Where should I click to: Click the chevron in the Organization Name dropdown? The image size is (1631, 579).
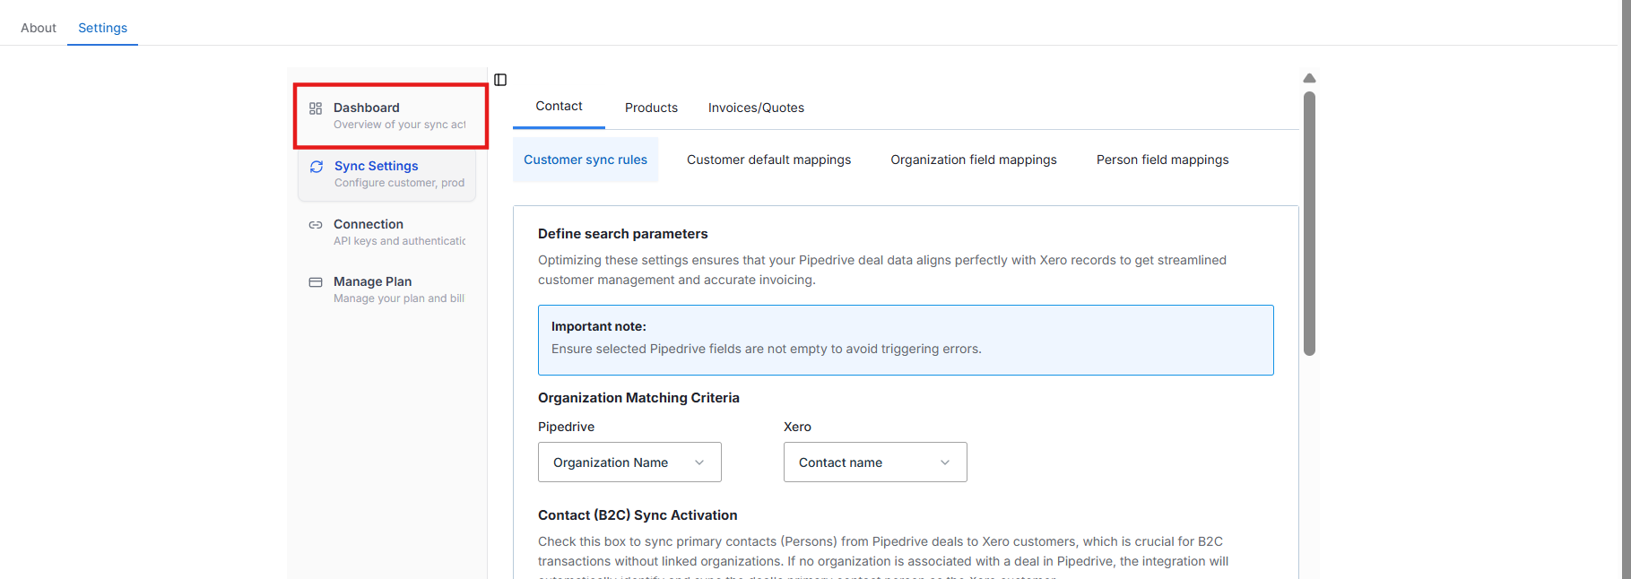(x=699, y=462)
